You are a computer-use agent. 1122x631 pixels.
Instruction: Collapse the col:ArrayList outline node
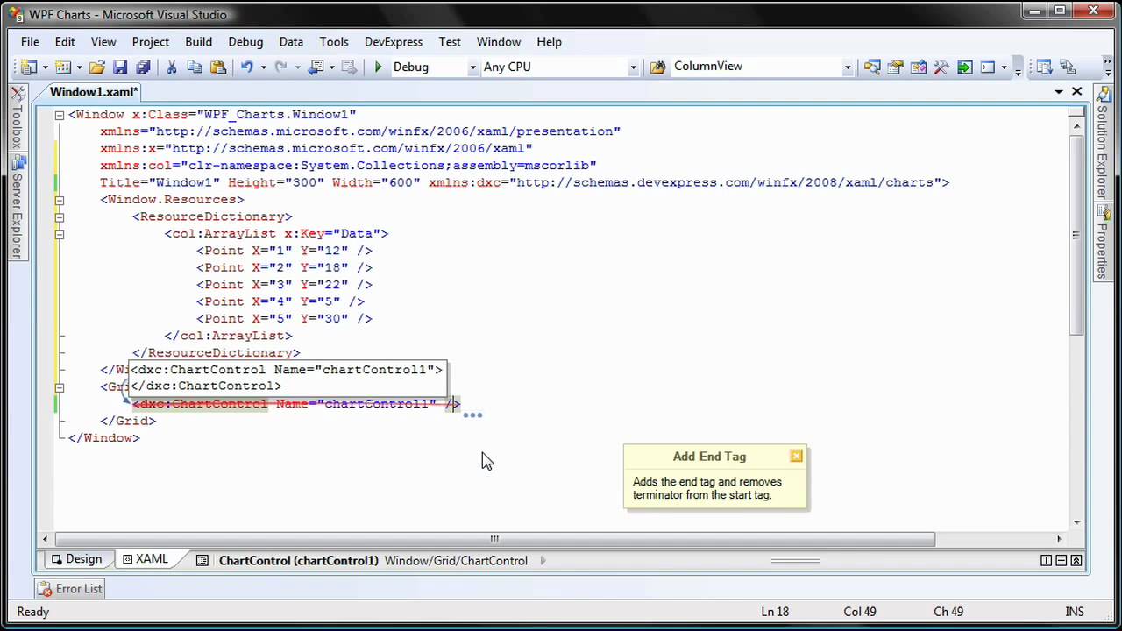point(60,234)
